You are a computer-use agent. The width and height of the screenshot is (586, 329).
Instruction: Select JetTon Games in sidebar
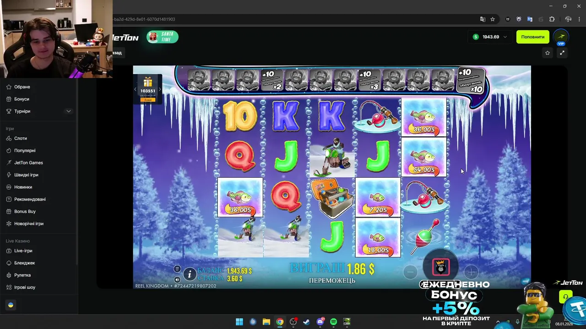pyautogui.click(x=28, y=163)
